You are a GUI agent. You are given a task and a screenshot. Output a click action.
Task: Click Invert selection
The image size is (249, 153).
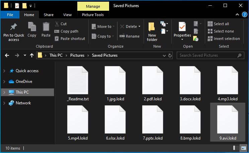(x=224, y=39)
